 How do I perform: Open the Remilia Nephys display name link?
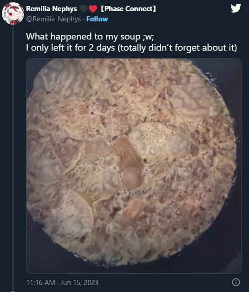[52, 9]
